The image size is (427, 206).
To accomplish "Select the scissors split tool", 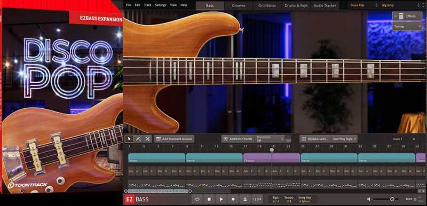I will 147,139.
